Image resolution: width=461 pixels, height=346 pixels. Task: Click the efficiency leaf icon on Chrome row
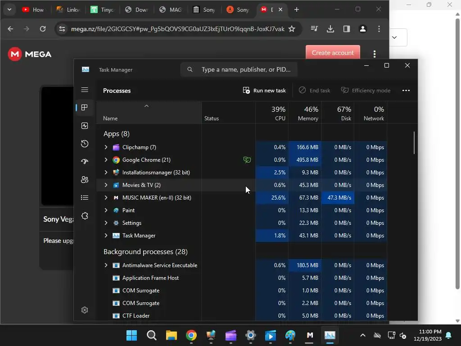247,160
